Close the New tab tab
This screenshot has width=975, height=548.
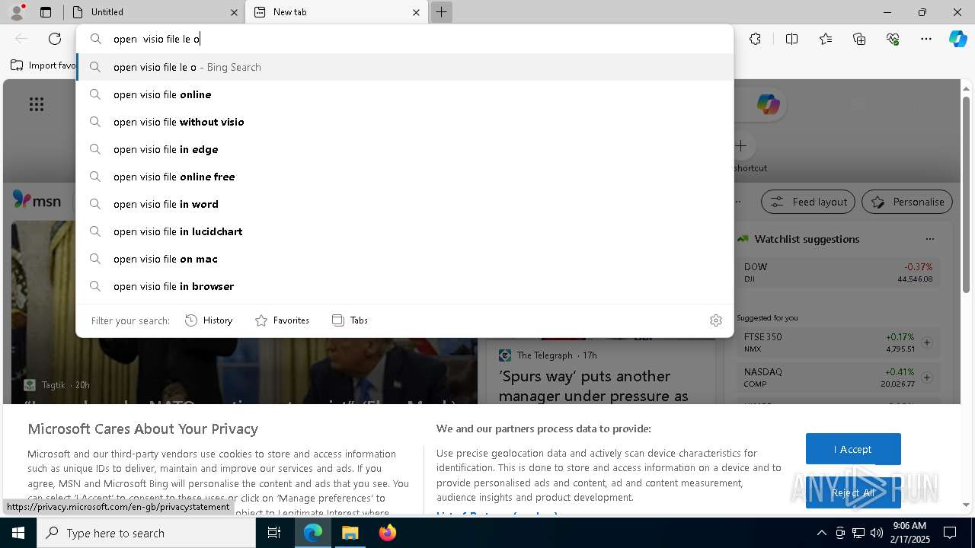click(416, 12)
